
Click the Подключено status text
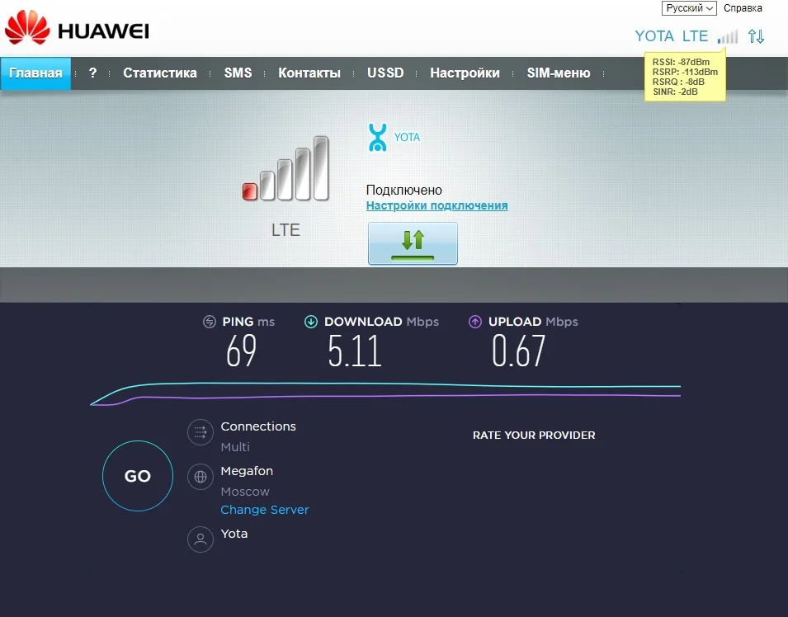(x=404, y=190)
